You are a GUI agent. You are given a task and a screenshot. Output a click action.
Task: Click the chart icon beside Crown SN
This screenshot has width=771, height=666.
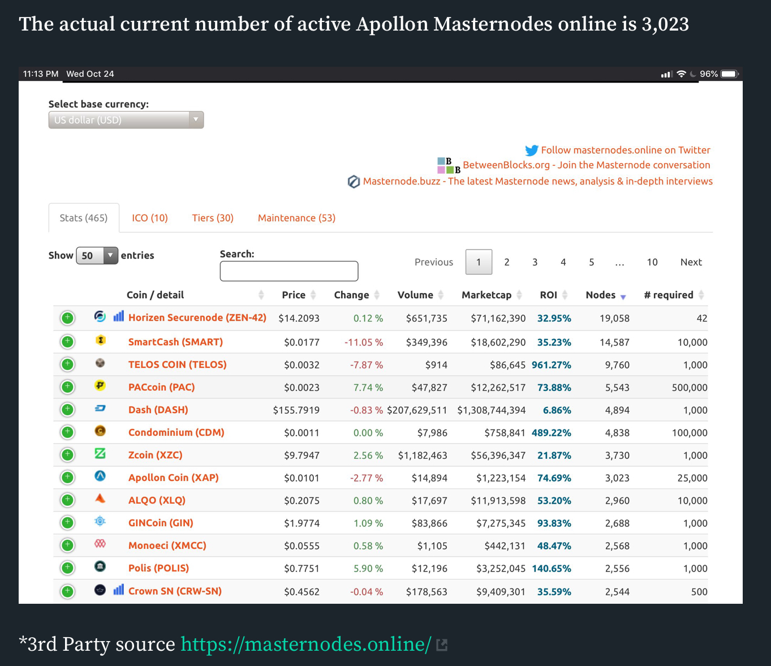click(x=118, y=590)
